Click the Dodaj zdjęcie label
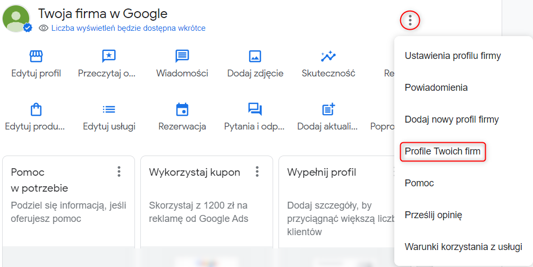 click(x=255, y=73)
